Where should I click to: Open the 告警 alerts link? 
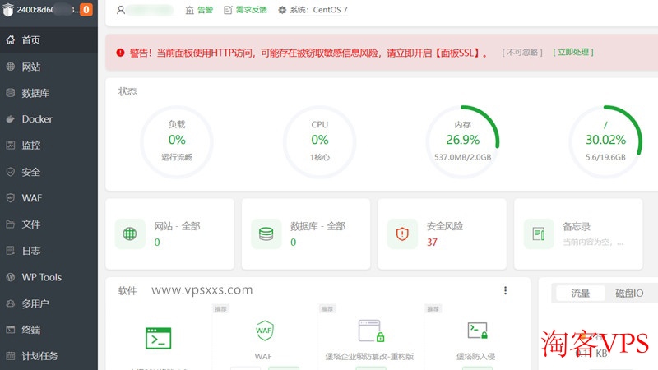[205, 10]
